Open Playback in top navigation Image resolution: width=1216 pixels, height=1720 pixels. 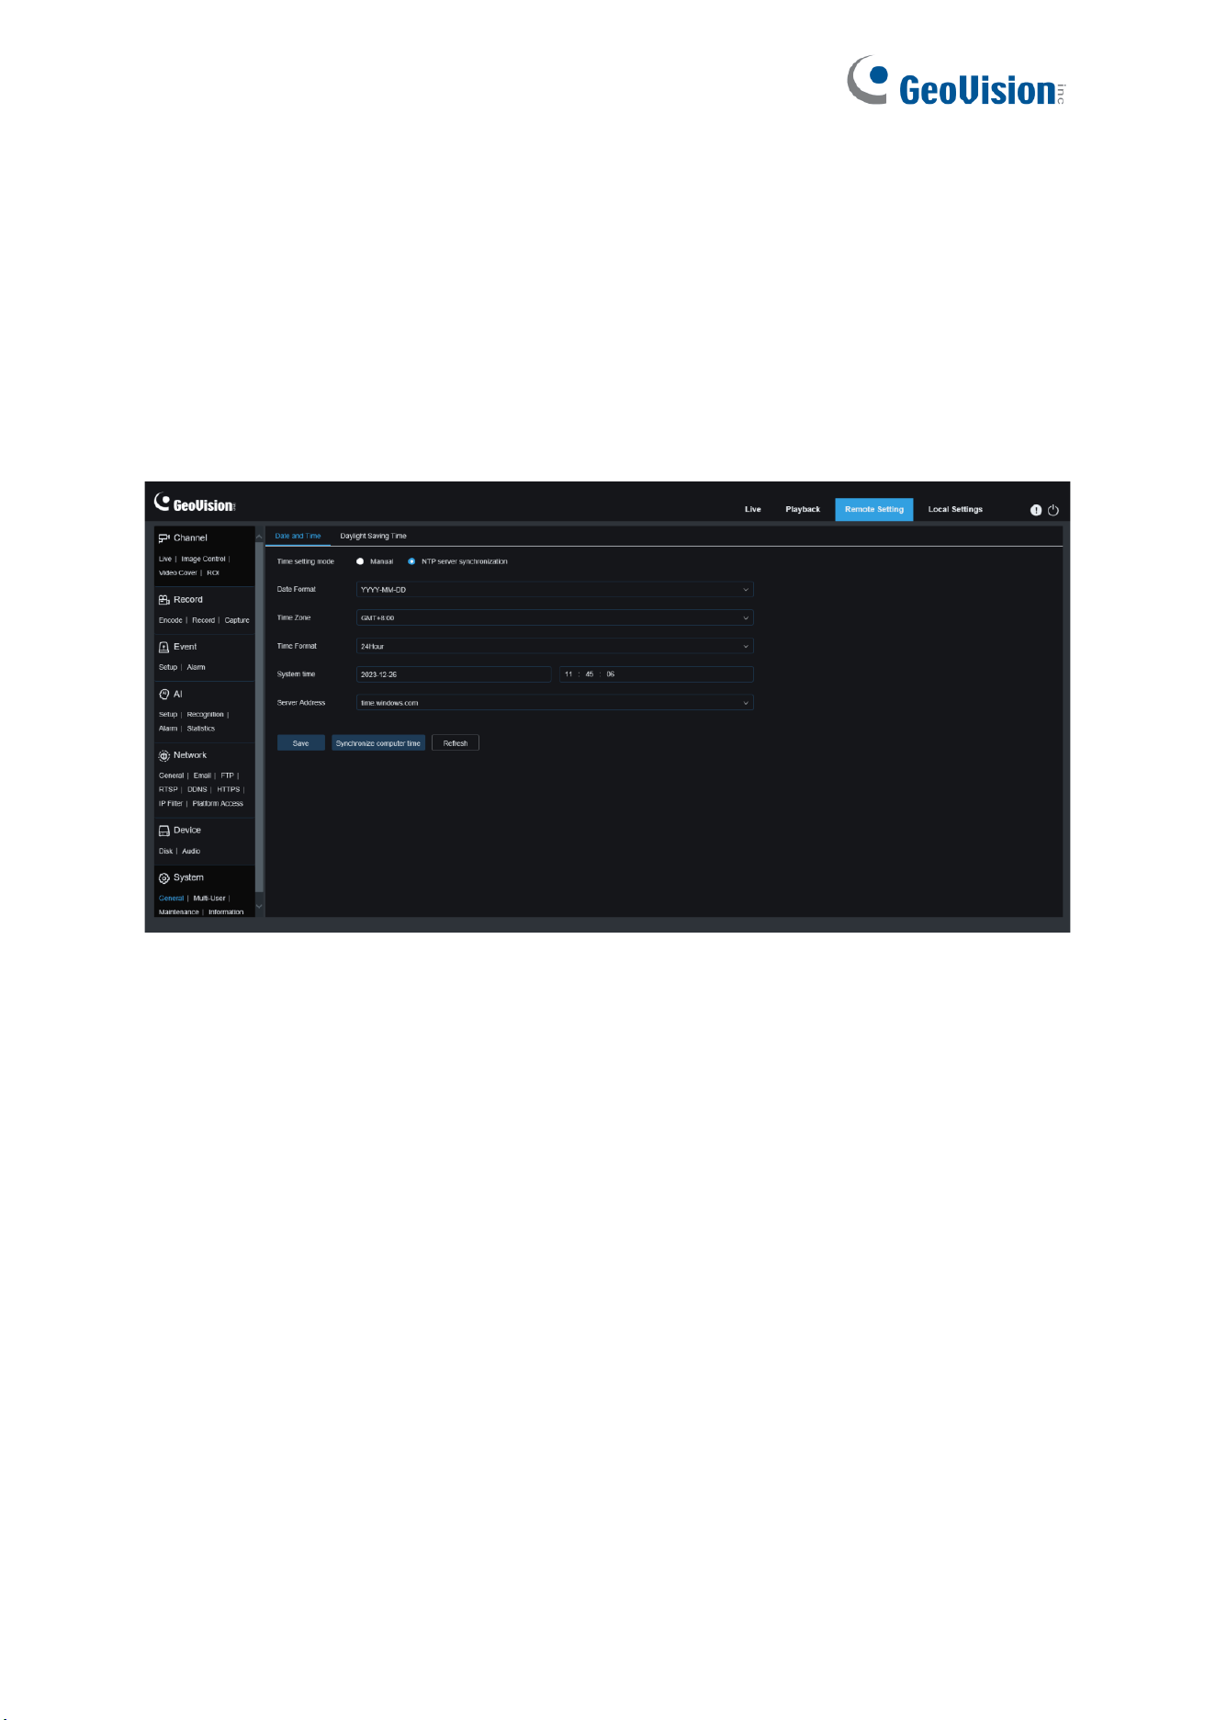coord(803,509)
